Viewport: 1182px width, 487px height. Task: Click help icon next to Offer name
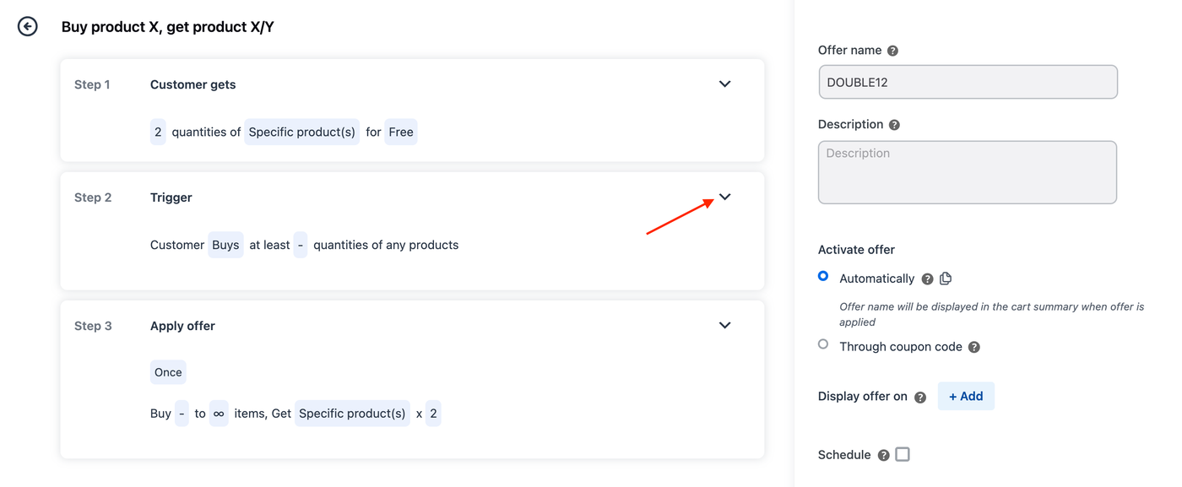click(892, 51)
